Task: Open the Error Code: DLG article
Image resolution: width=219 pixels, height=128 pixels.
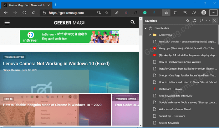Action: (127, 105)
